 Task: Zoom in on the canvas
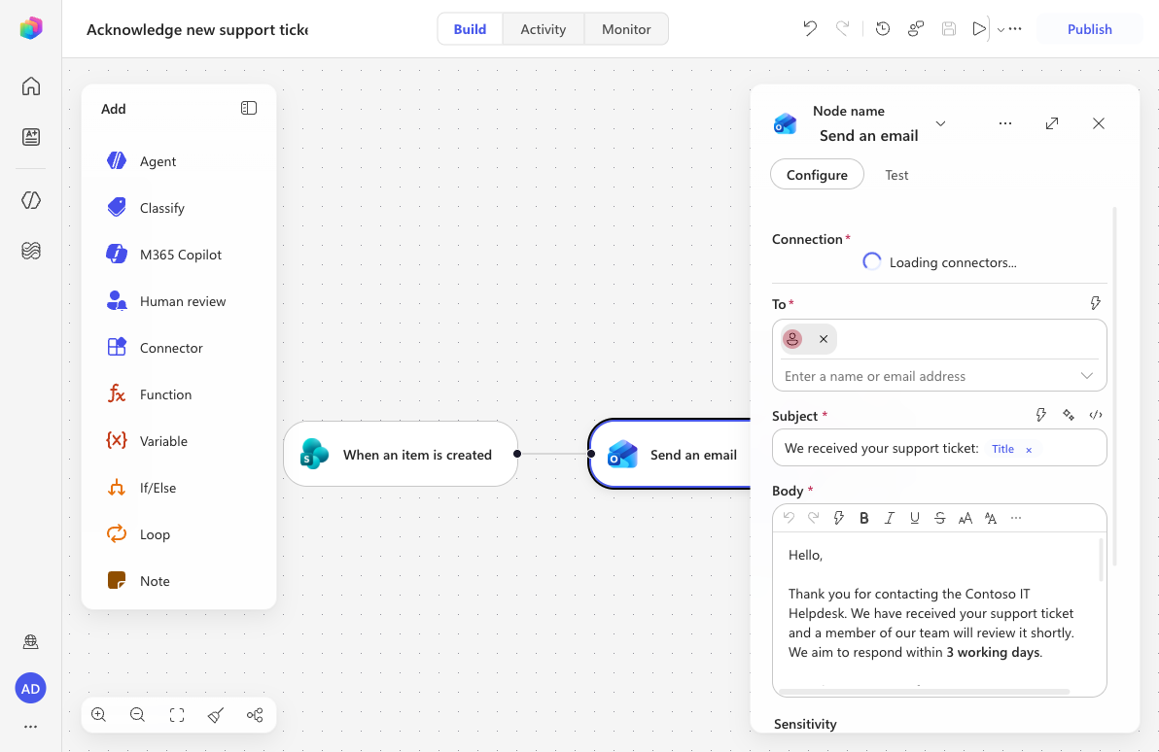98,714
